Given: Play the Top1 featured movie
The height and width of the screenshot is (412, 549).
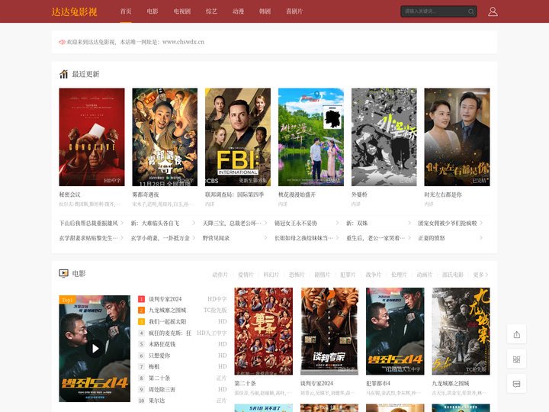Looking at the screenshot, I should 95,348.
